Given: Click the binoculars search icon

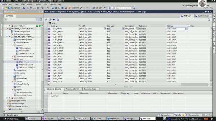Looking at the screenshot, I should pyautogui.click(x=134, y=8).
